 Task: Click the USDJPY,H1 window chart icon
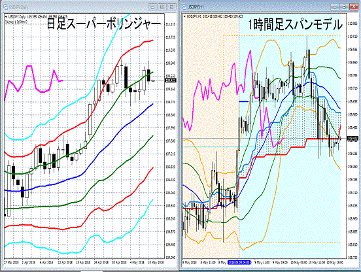(x=184, y=7)
